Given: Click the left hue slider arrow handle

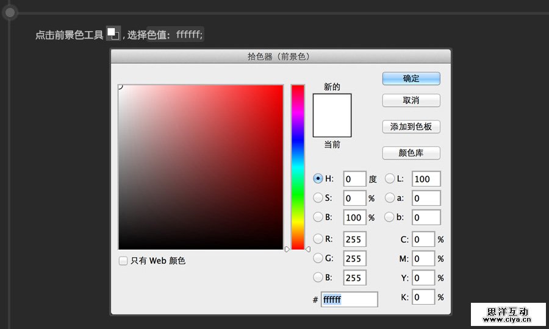Looking at the screenshot, I should [x=287, y=249].
